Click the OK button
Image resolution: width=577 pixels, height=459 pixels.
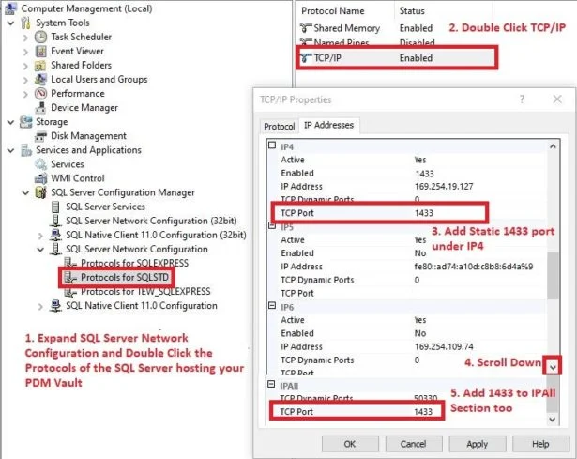tap(350, 444)
